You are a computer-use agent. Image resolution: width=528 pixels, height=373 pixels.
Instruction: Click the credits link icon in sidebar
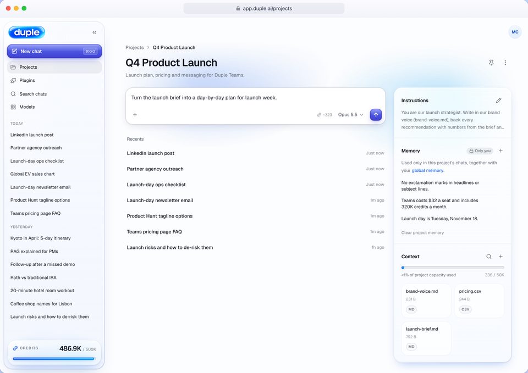pyautogui.click(x=15, y=348)
